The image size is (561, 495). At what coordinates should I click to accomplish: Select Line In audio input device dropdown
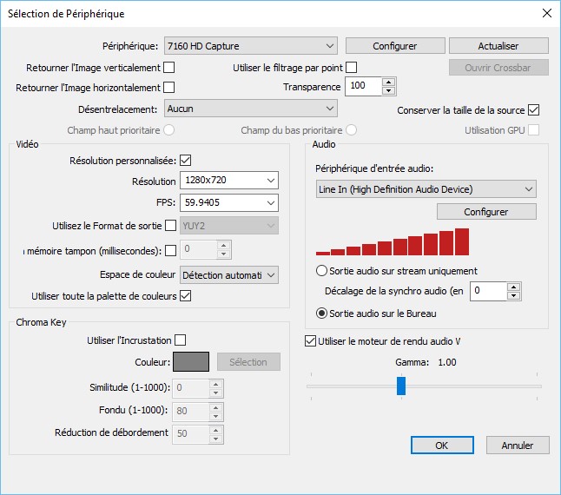pyautogui.click(x=426, y=188)
